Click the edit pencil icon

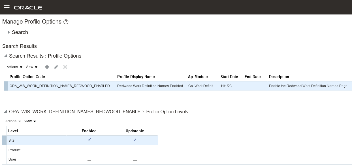[56, 67]
